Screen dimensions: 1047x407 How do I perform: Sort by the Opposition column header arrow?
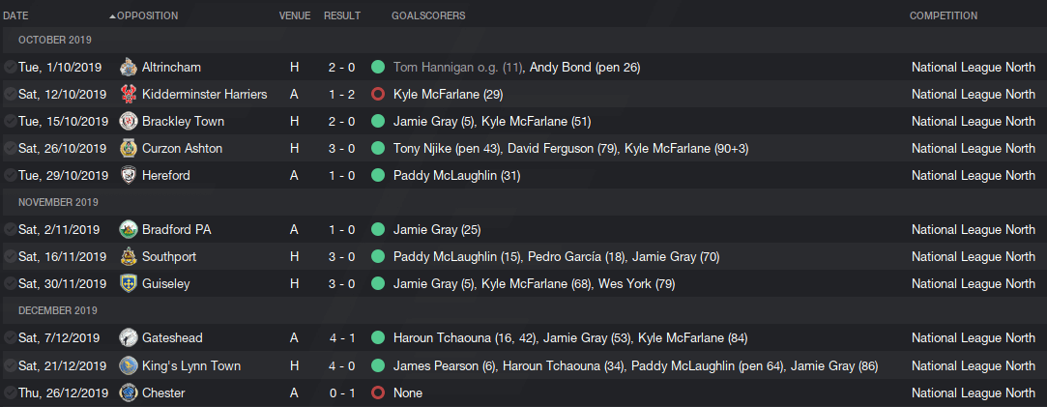112,16
